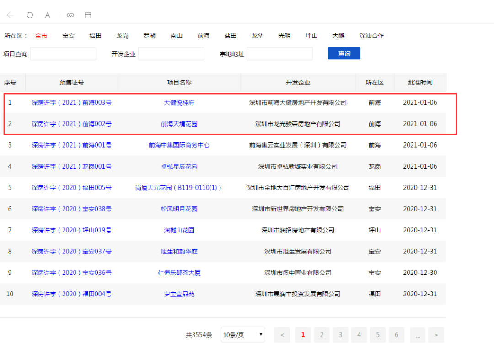
Task: Filter by 大鹏 district
Action: click(338, 36)
